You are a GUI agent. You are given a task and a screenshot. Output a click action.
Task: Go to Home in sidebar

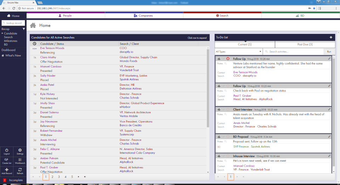click(x=13, y=16)
